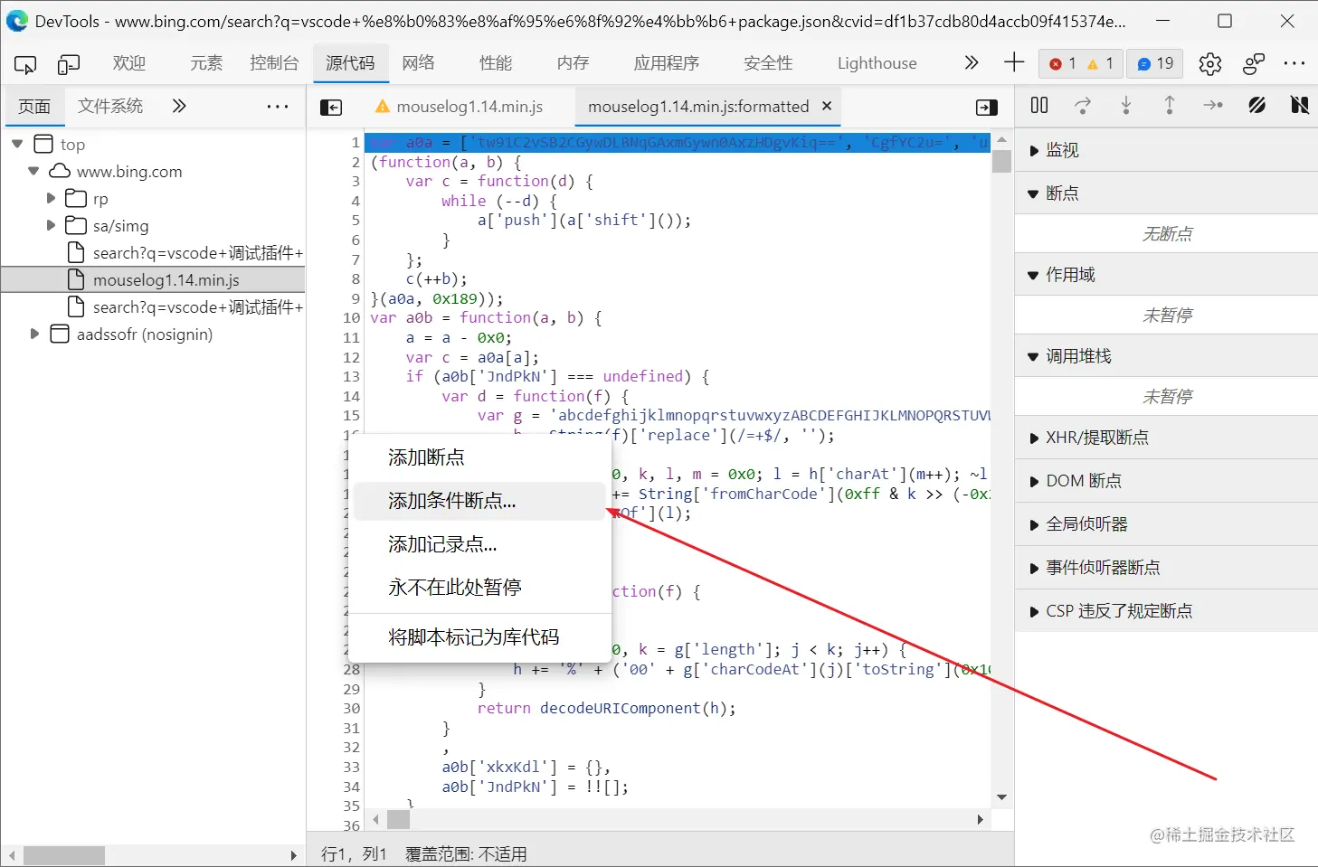Expand the XHR/提取断点 section

tap(1166, 438)
